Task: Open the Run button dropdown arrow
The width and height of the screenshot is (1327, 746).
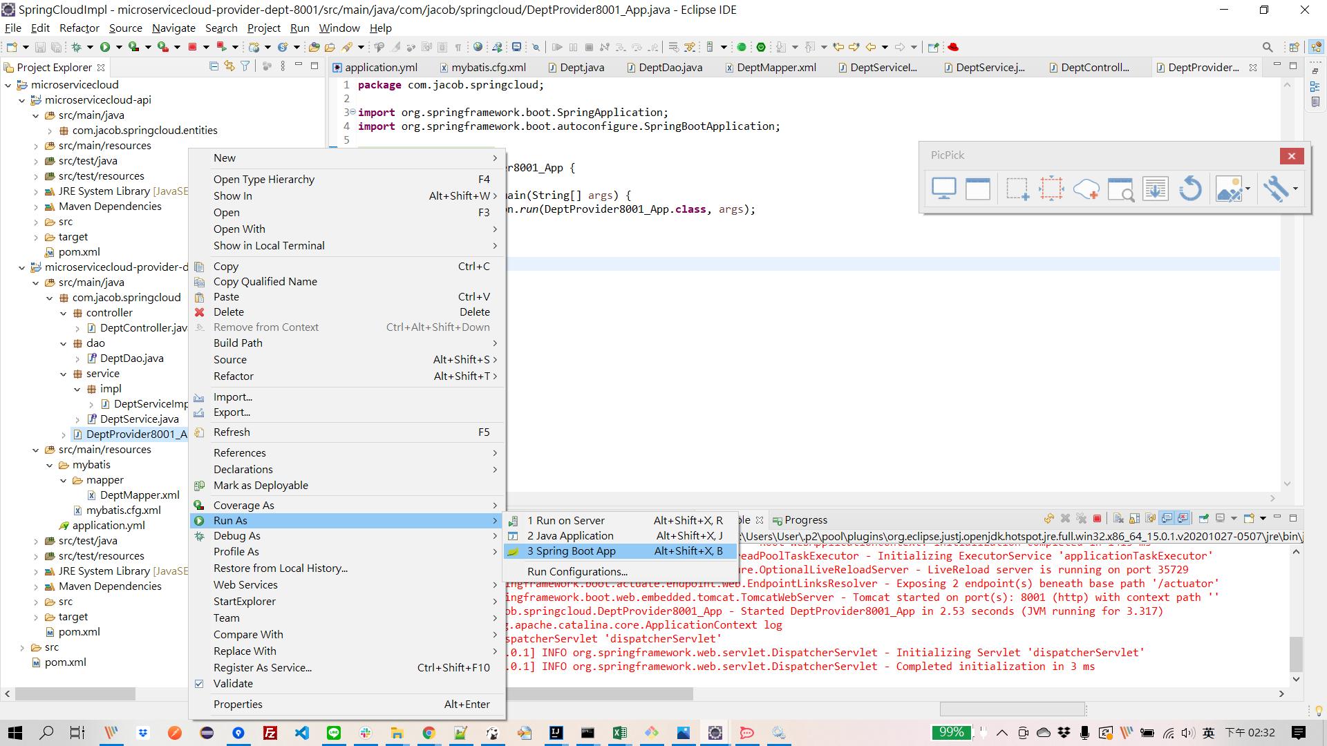Action: (x=119, y=47)
